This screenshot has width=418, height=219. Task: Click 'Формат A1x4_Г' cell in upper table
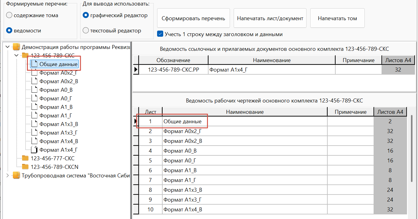[x=272, y=69]
